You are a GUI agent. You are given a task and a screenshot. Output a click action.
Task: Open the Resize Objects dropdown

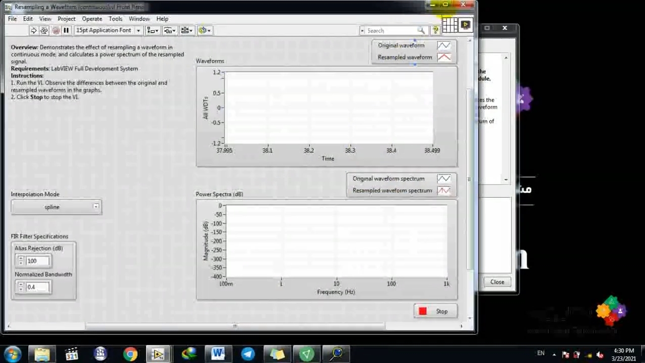186,31
